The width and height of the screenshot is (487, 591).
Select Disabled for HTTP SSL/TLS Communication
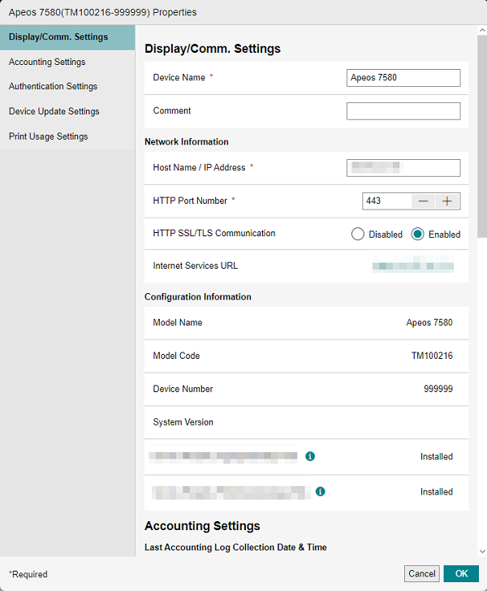tap(357, 234)
